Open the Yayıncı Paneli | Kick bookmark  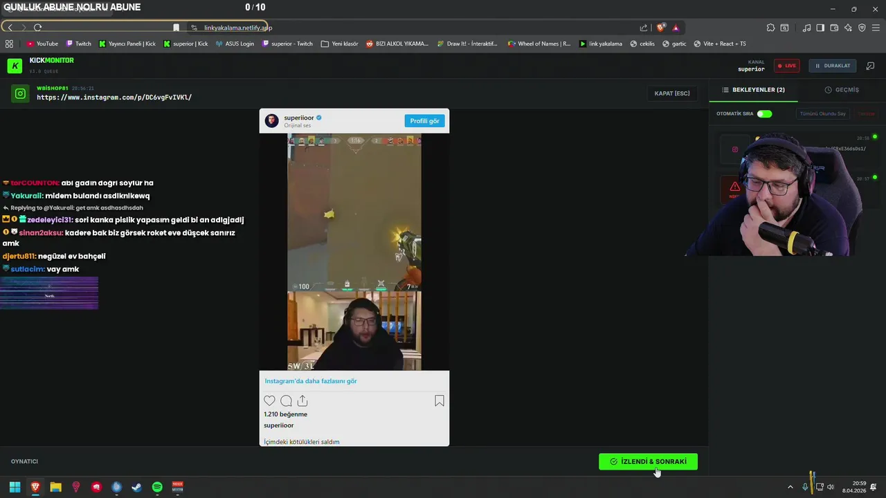pos(127,44)
